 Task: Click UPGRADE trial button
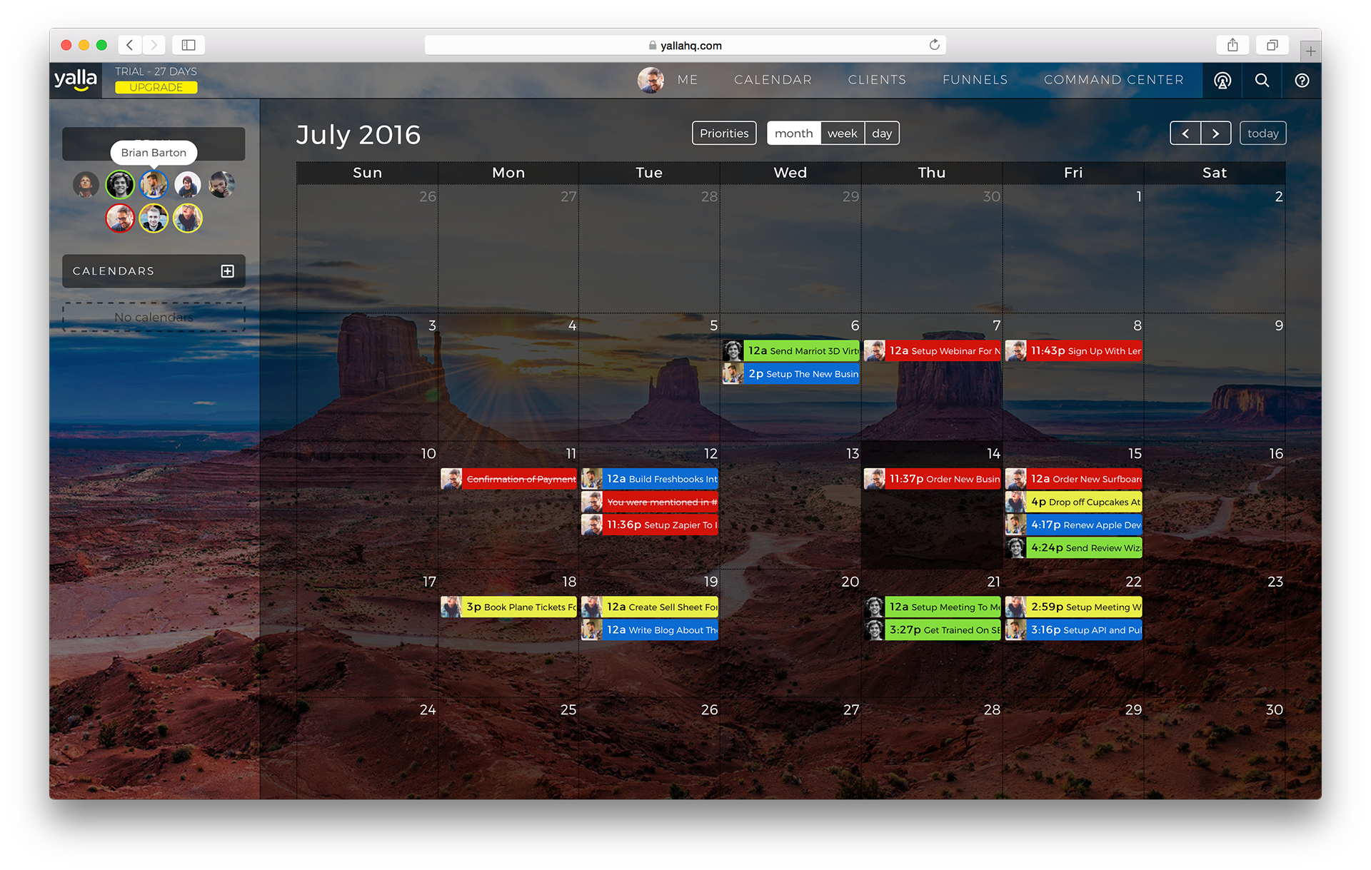[154, 88]
